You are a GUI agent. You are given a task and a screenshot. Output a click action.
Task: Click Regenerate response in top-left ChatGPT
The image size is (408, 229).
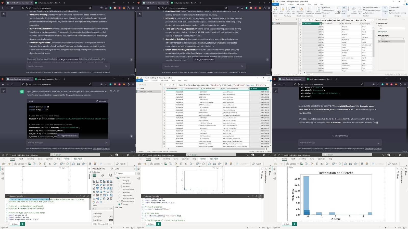coord(68,59)
